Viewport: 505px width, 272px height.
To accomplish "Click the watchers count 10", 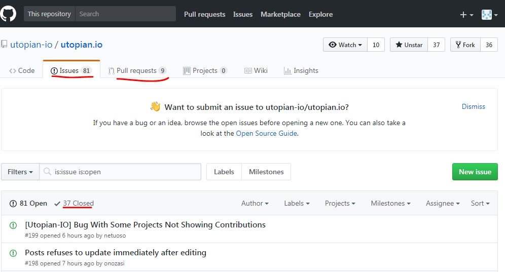I will tap(376, 45).
